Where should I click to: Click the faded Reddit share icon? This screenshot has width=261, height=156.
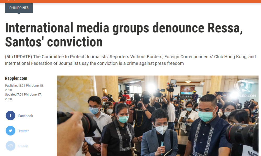click(10, 146)
